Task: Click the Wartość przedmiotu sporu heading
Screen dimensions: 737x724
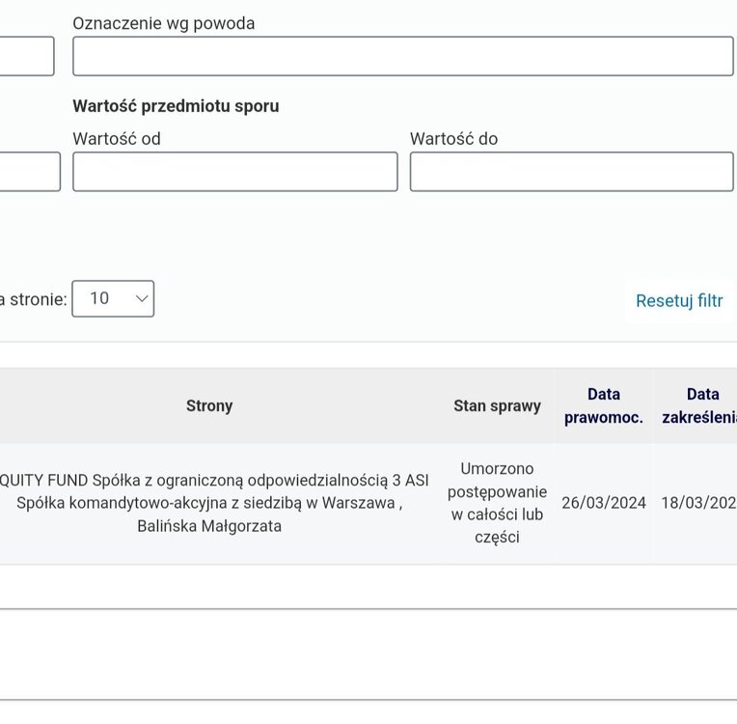Action: [x=176, y=106]
